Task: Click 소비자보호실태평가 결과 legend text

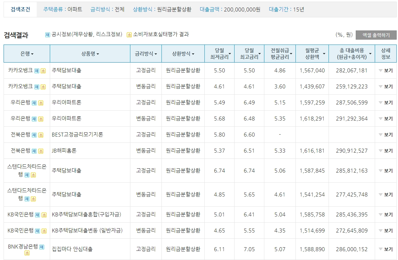Action: (x=161, y=34)
